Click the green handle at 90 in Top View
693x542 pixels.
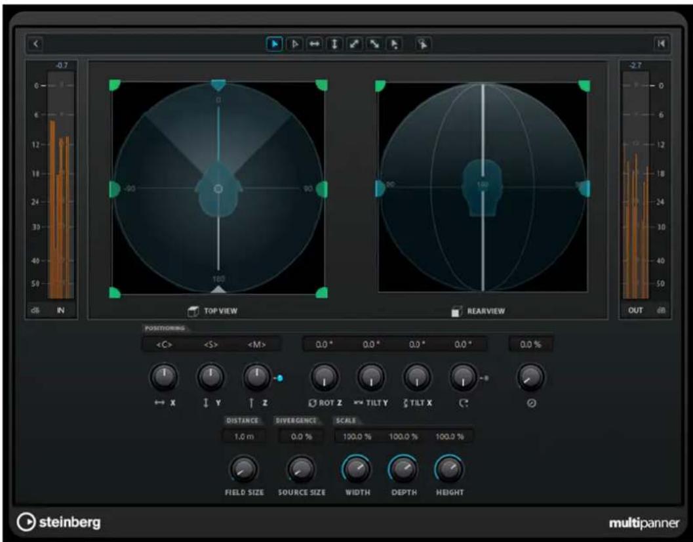pos(322,189)
